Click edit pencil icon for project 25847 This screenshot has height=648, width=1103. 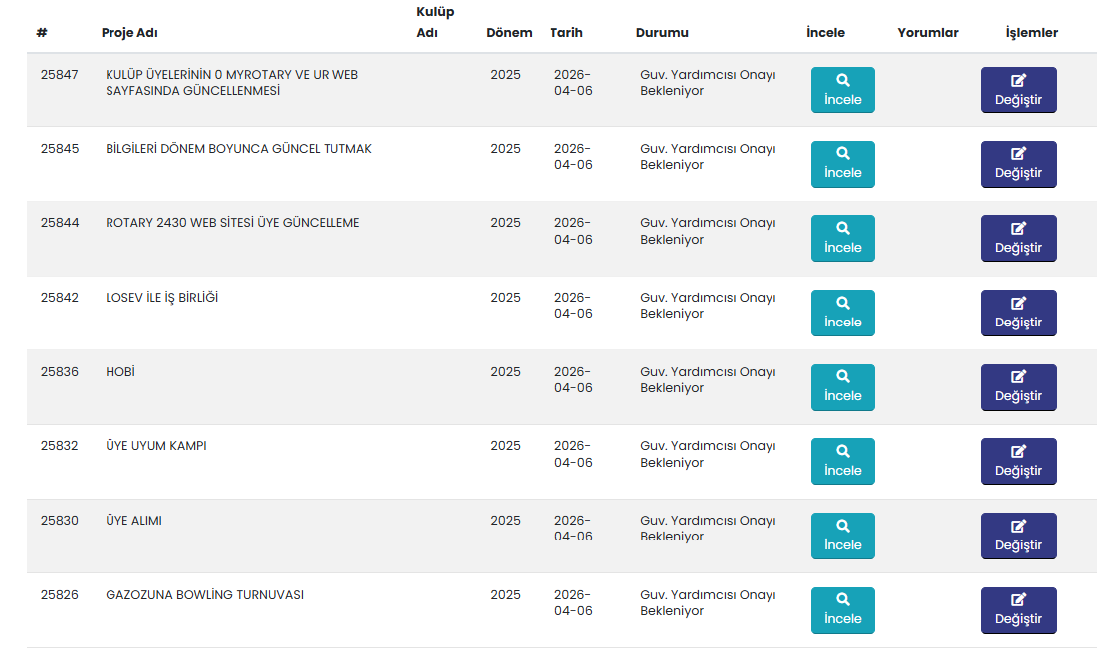(1018, 80)
